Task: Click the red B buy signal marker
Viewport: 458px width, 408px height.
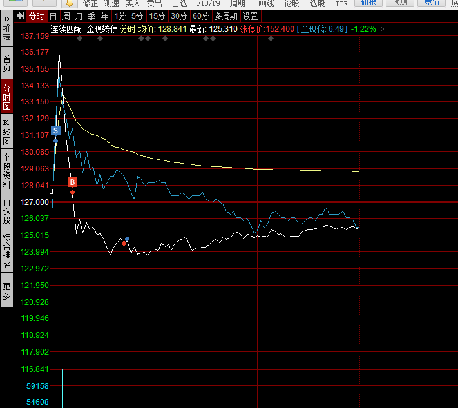Action: pyautogui.click(x=72, y=182)
